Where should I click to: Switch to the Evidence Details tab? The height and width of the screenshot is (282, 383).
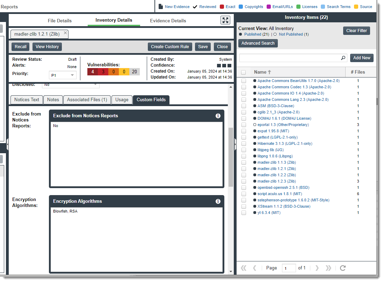click(168, 21)
